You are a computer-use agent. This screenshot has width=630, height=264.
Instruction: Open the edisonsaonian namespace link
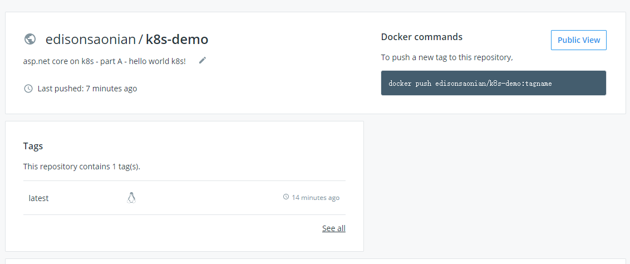[x=91, y=40]
